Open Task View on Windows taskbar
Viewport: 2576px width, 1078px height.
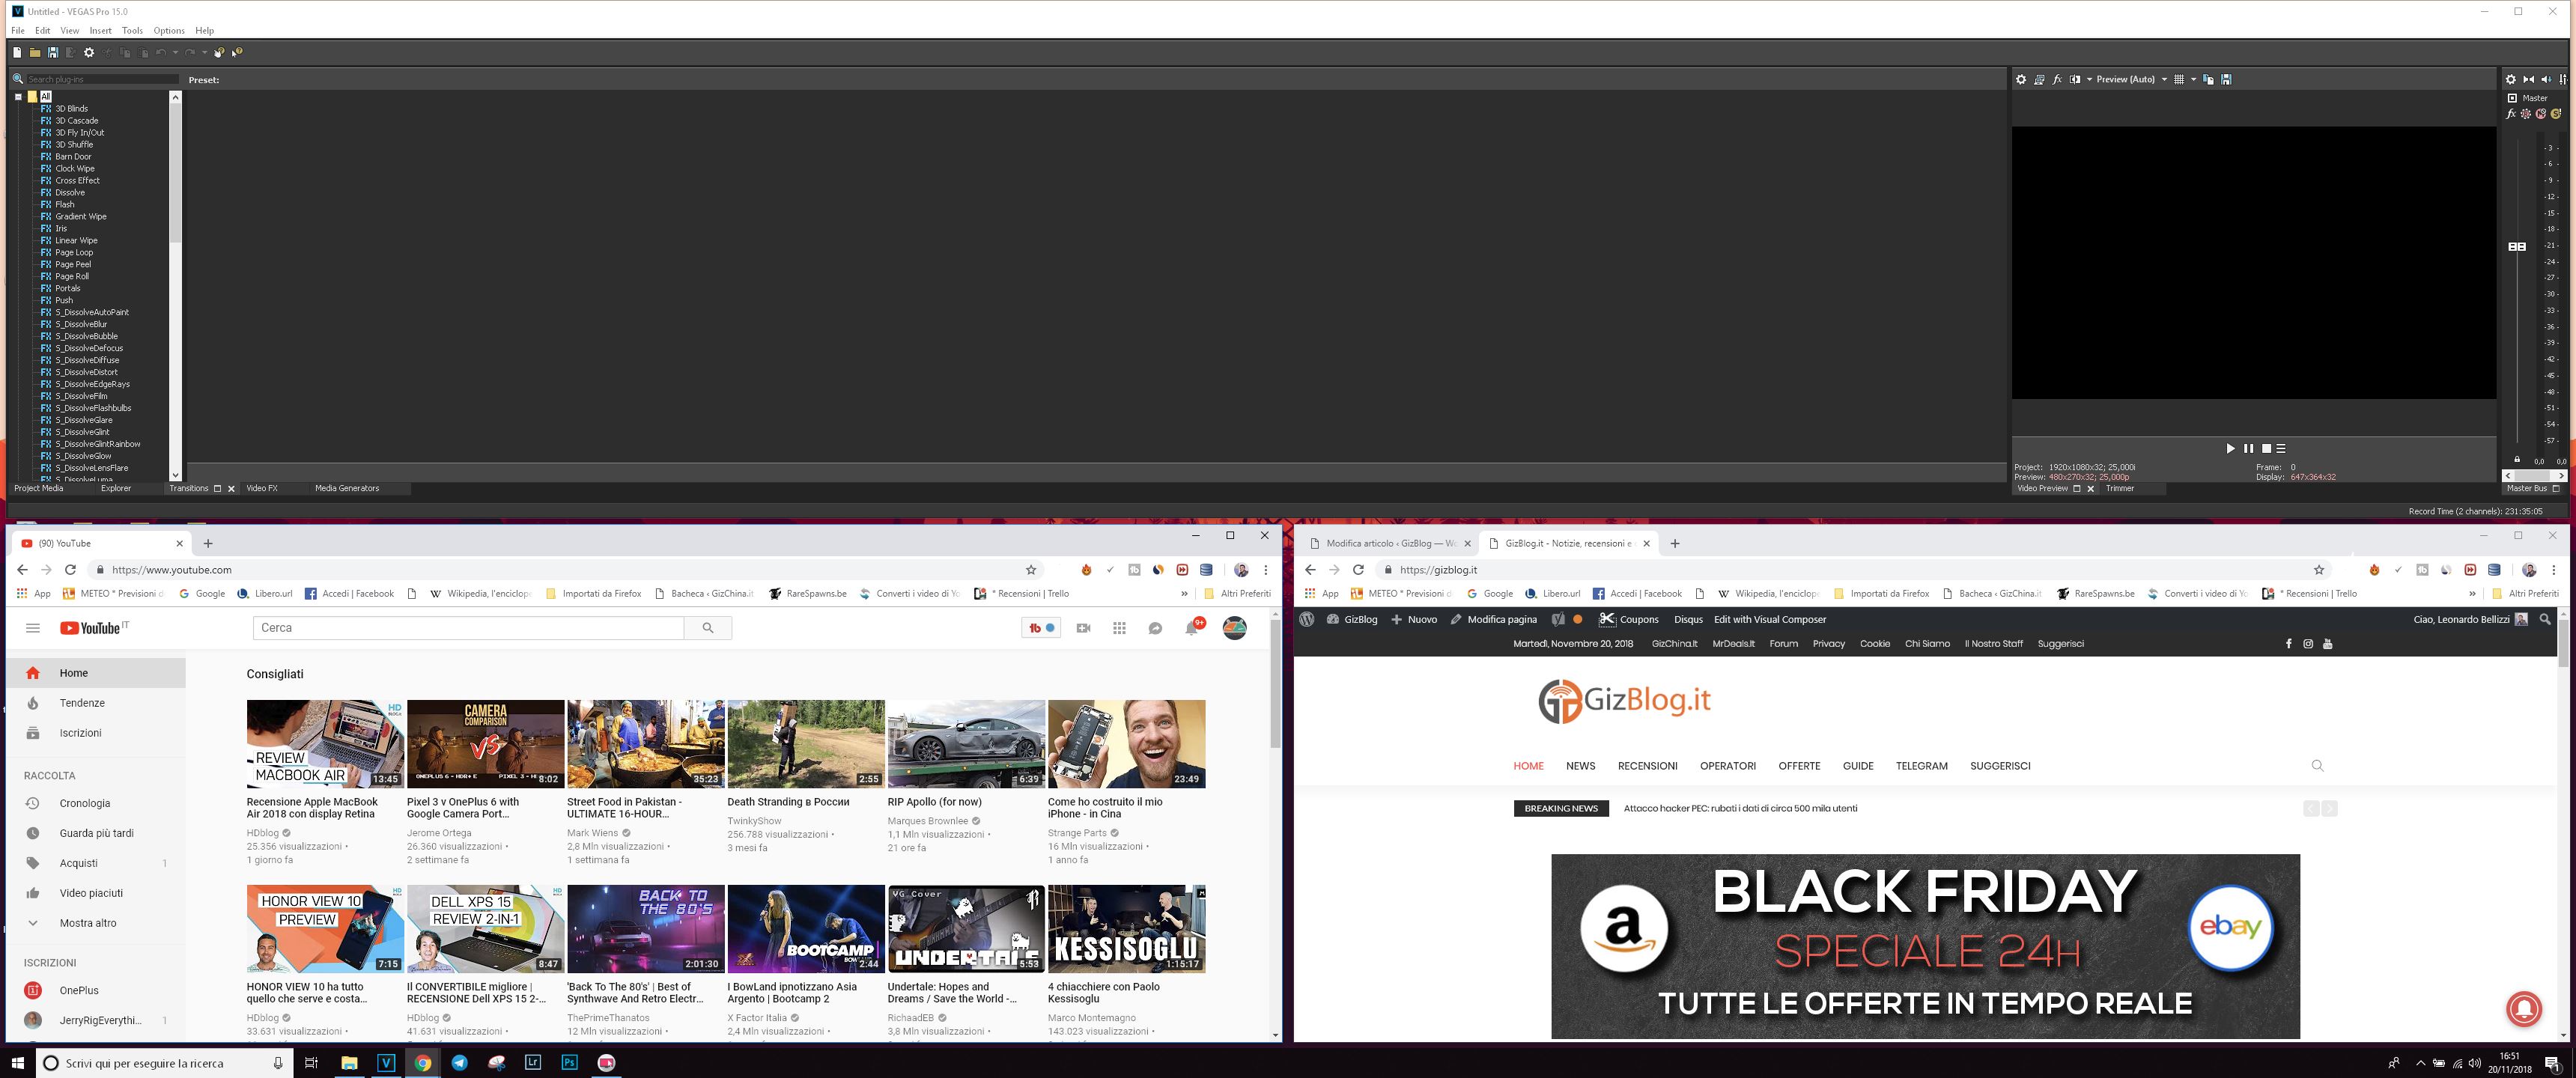pos(311,1062)
